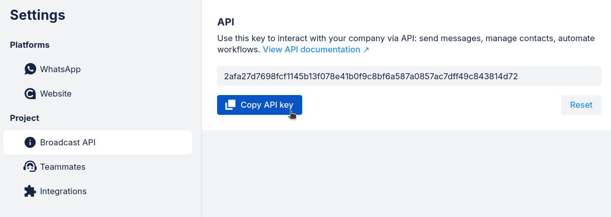Reset the API key
Image resolution: width=611 pixels, height=217 pixels.
[x=581, y=105]
